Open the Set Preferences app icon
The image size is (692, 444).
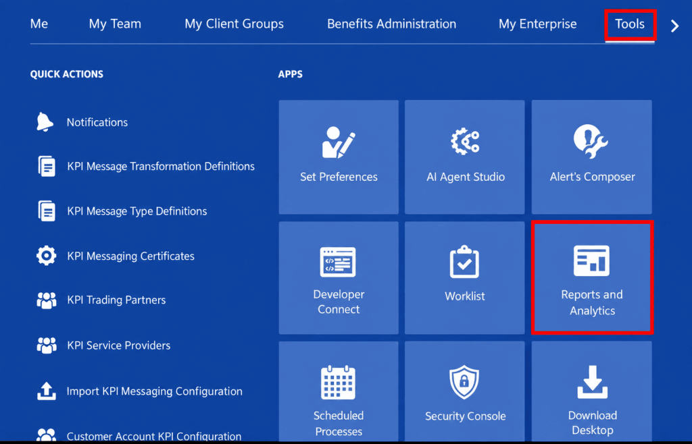[339, 142]
